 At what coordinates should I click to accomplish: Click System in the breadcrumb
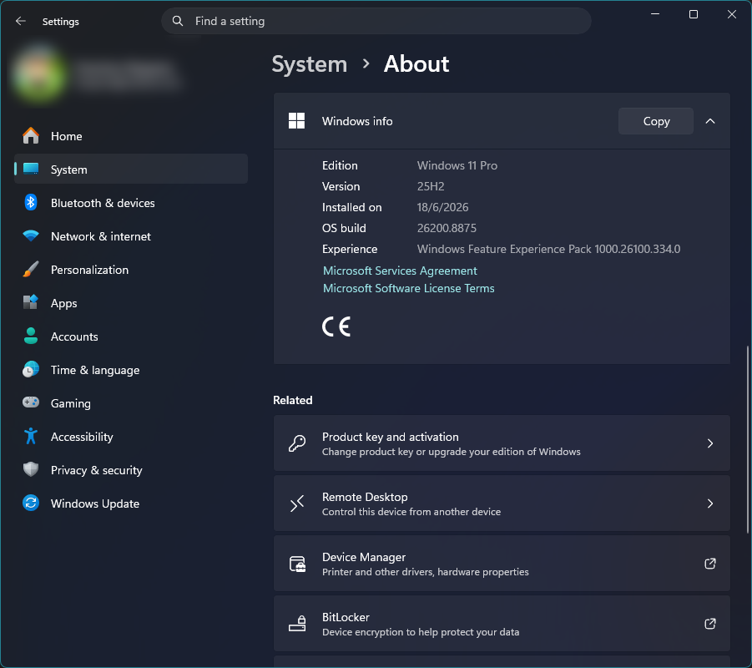(310, 64)
